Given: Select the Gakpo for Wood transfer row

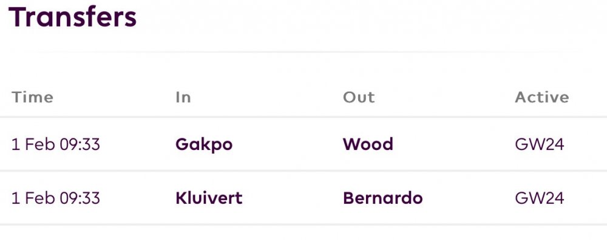Looking at the screenshot, I should [x=303, y=144].
